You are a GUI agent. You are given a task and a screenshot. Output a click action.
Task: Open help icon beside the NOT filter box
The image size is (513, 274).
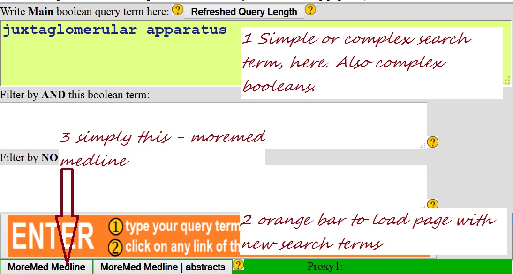432,204
